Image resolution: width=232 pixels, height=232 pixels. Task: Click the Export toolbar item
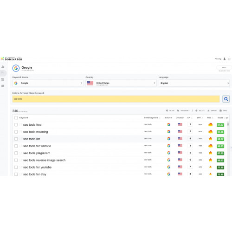click(212, 110)
